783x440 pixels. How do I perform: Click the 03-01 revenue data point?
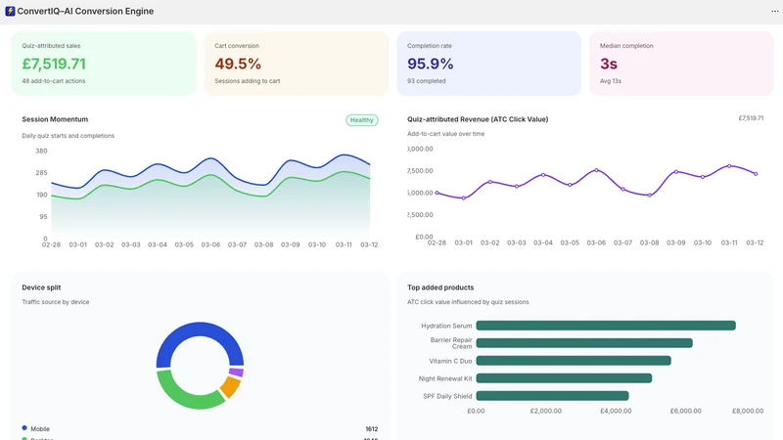[x=463, y=198]
